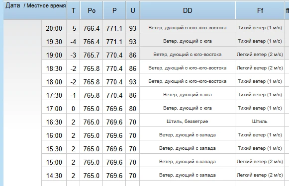This screenshot has height=186, width=289.
Task: Click the U humidity column header
Action: 133,10
